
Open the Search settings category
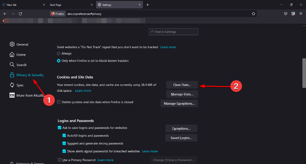pyautogui.click(x=21, y=65)
